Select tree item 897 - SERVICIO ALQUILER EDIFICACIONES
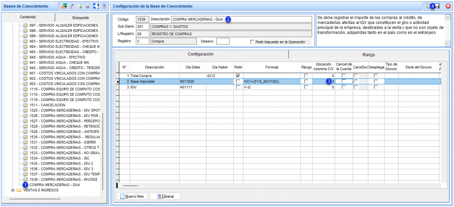The height and width of the screenshot is (207, 454). pyautogui.click(x=65, y=25)
